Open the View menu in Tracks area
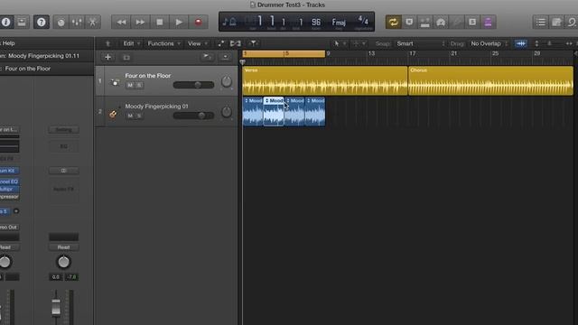578x325 pixels. (198, 43)
